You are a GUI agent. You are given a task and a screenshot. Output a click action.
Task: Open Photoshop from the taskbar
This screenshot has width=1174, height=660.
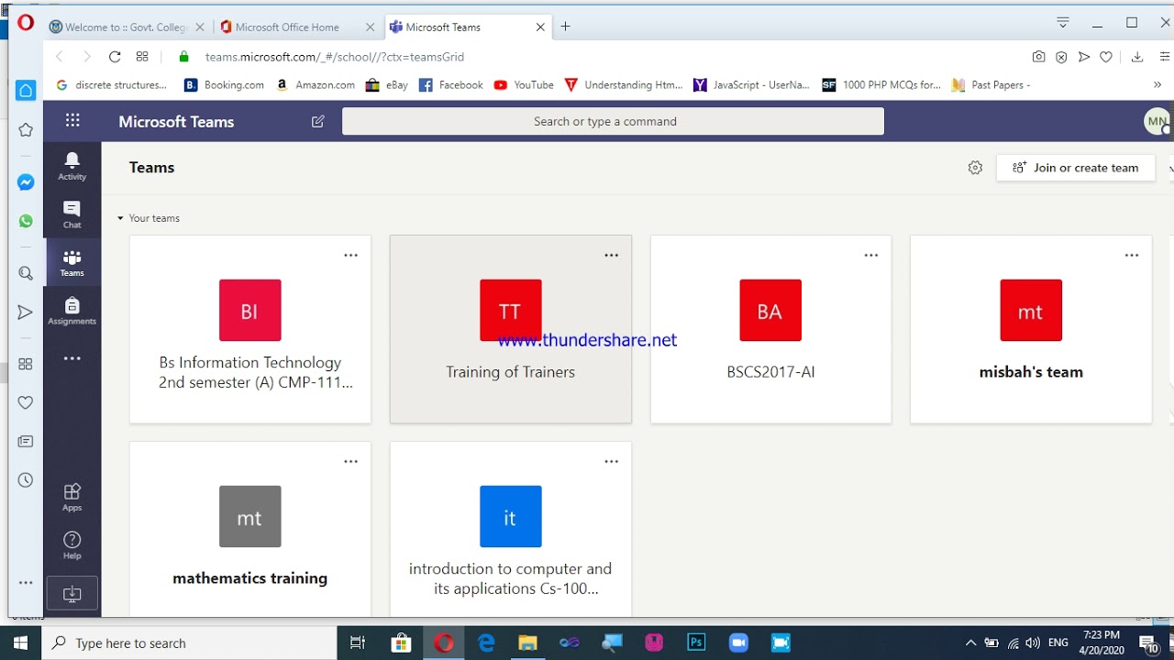696,643
